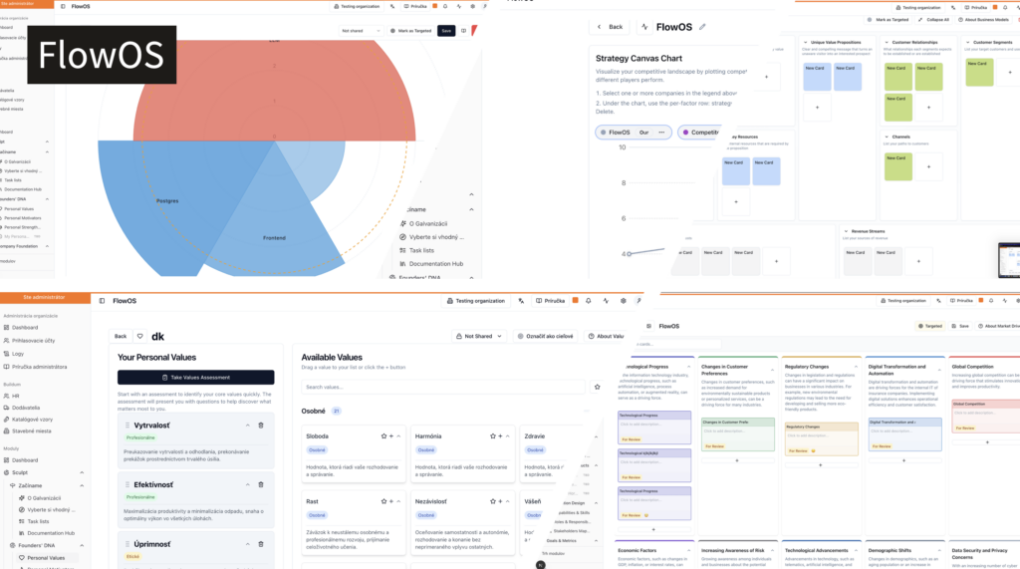Add Harmónia using its plus icon
1020x569 pixels.
[x=500, y=436]
